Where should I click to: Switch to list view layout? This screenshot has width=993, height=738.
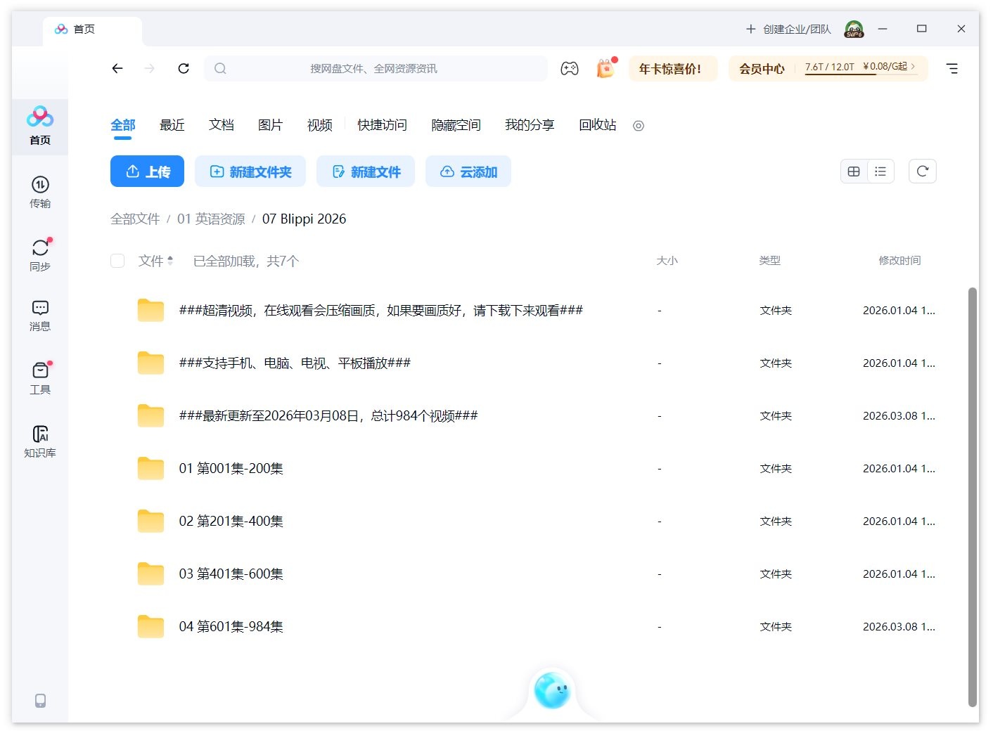coord(880,171)
